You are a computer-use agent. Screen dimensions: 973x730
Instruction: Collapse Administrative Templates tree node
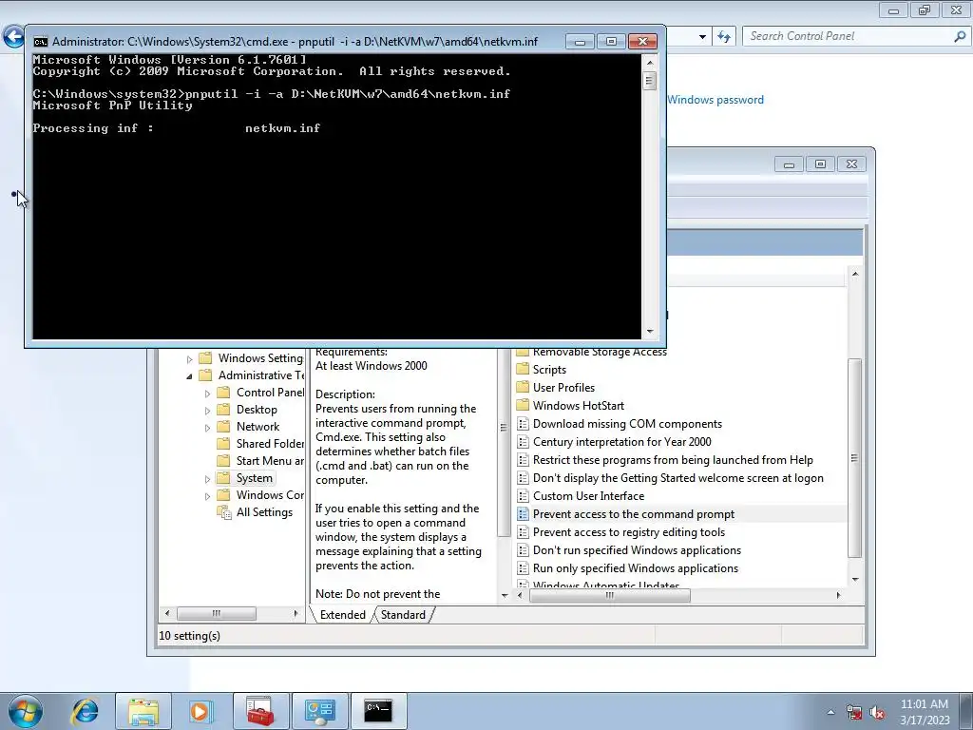tap(189, 376)
